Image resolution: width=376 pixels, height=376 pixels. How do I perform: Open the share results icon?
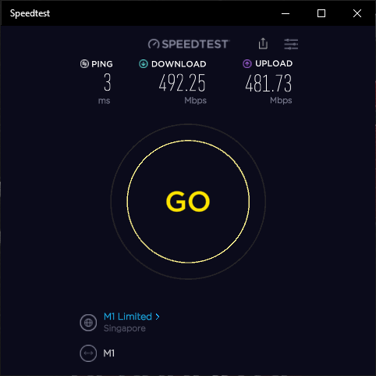point(263,44)
